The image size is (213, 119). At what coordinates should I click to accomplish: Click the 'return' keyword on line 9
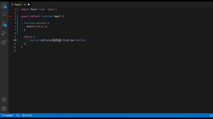click(28, 37)
